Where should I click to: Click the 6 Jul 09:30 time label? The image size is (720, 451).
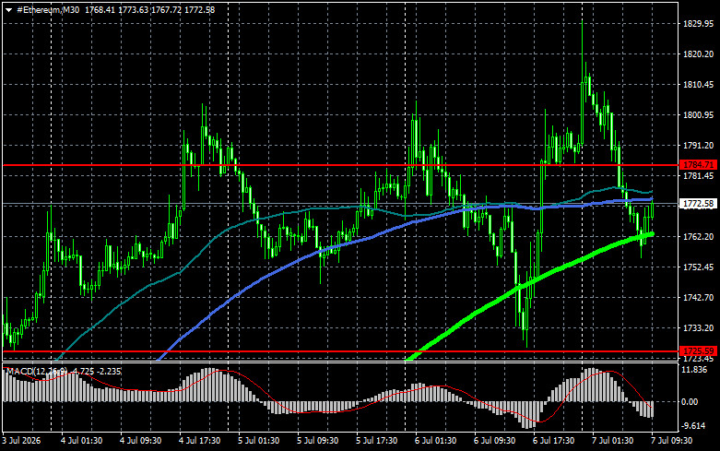pos(495,441)
